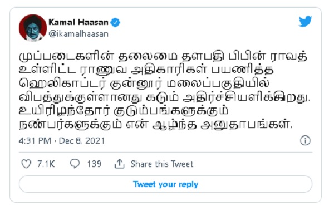Open the Kamal Haasan display name link
Image resolution: width=334 pixels, height=211 pixels.
coord(78,22)
